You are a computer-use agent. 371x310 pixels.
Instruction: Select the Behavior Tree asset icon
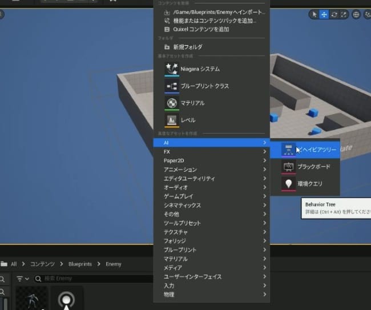(x=288, y=150)
